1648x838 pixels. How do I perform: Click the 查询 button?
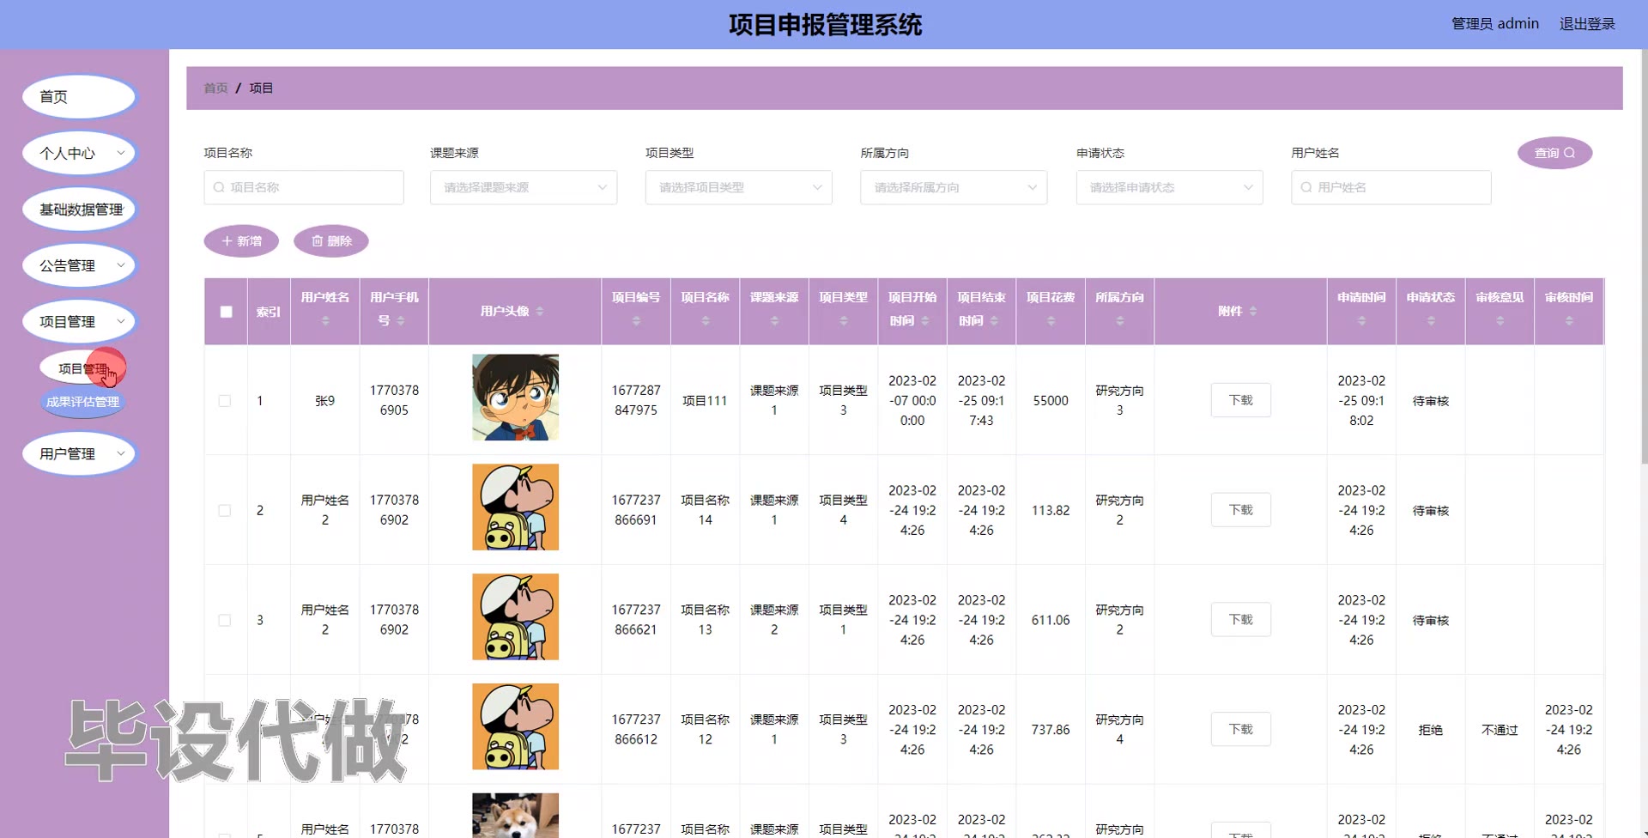click(x=1555, y=153)
